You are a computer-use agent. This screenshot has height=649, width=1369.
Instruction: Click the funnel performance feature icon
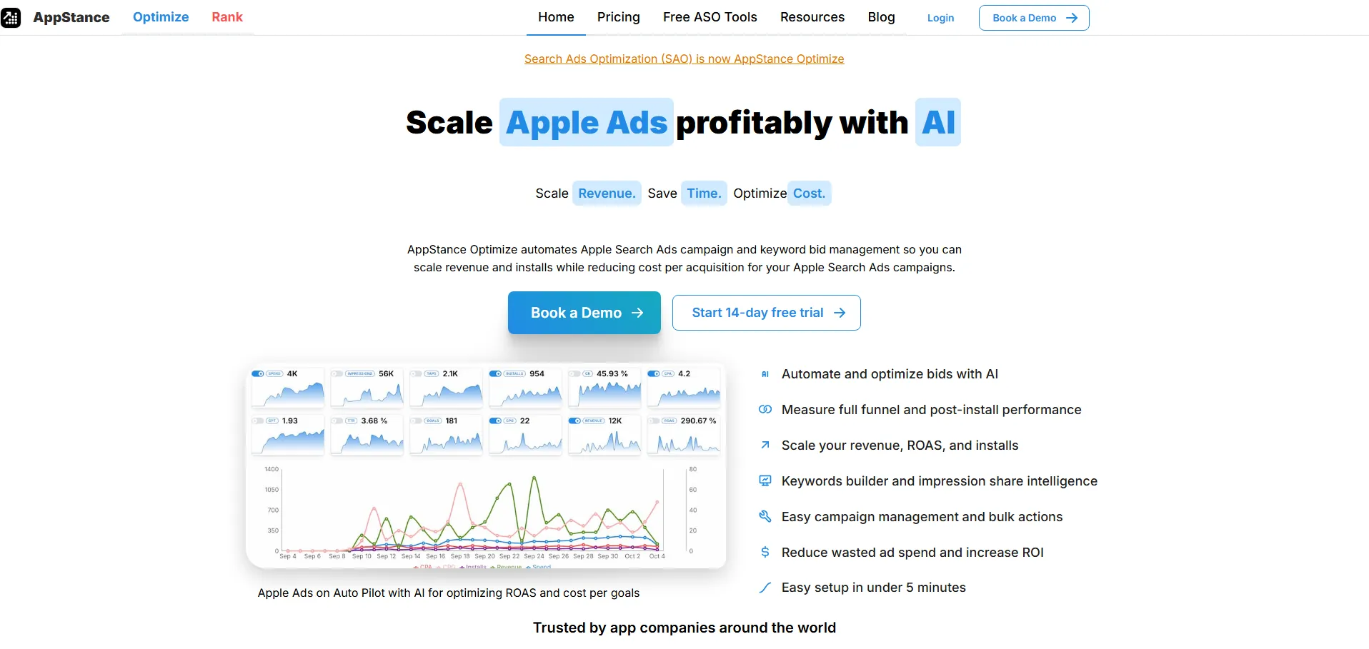765,410
